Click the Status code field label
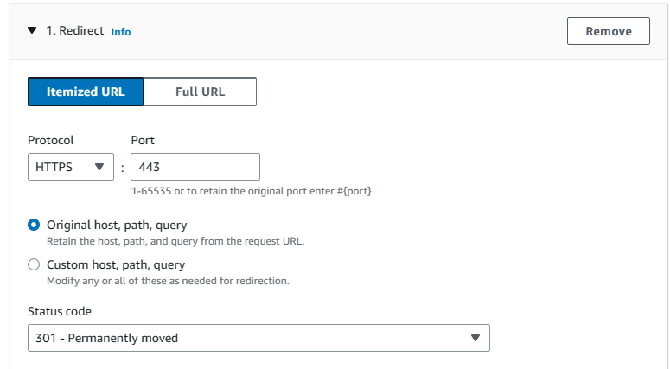The image size is (670, 369). click(x=60, y=311)
